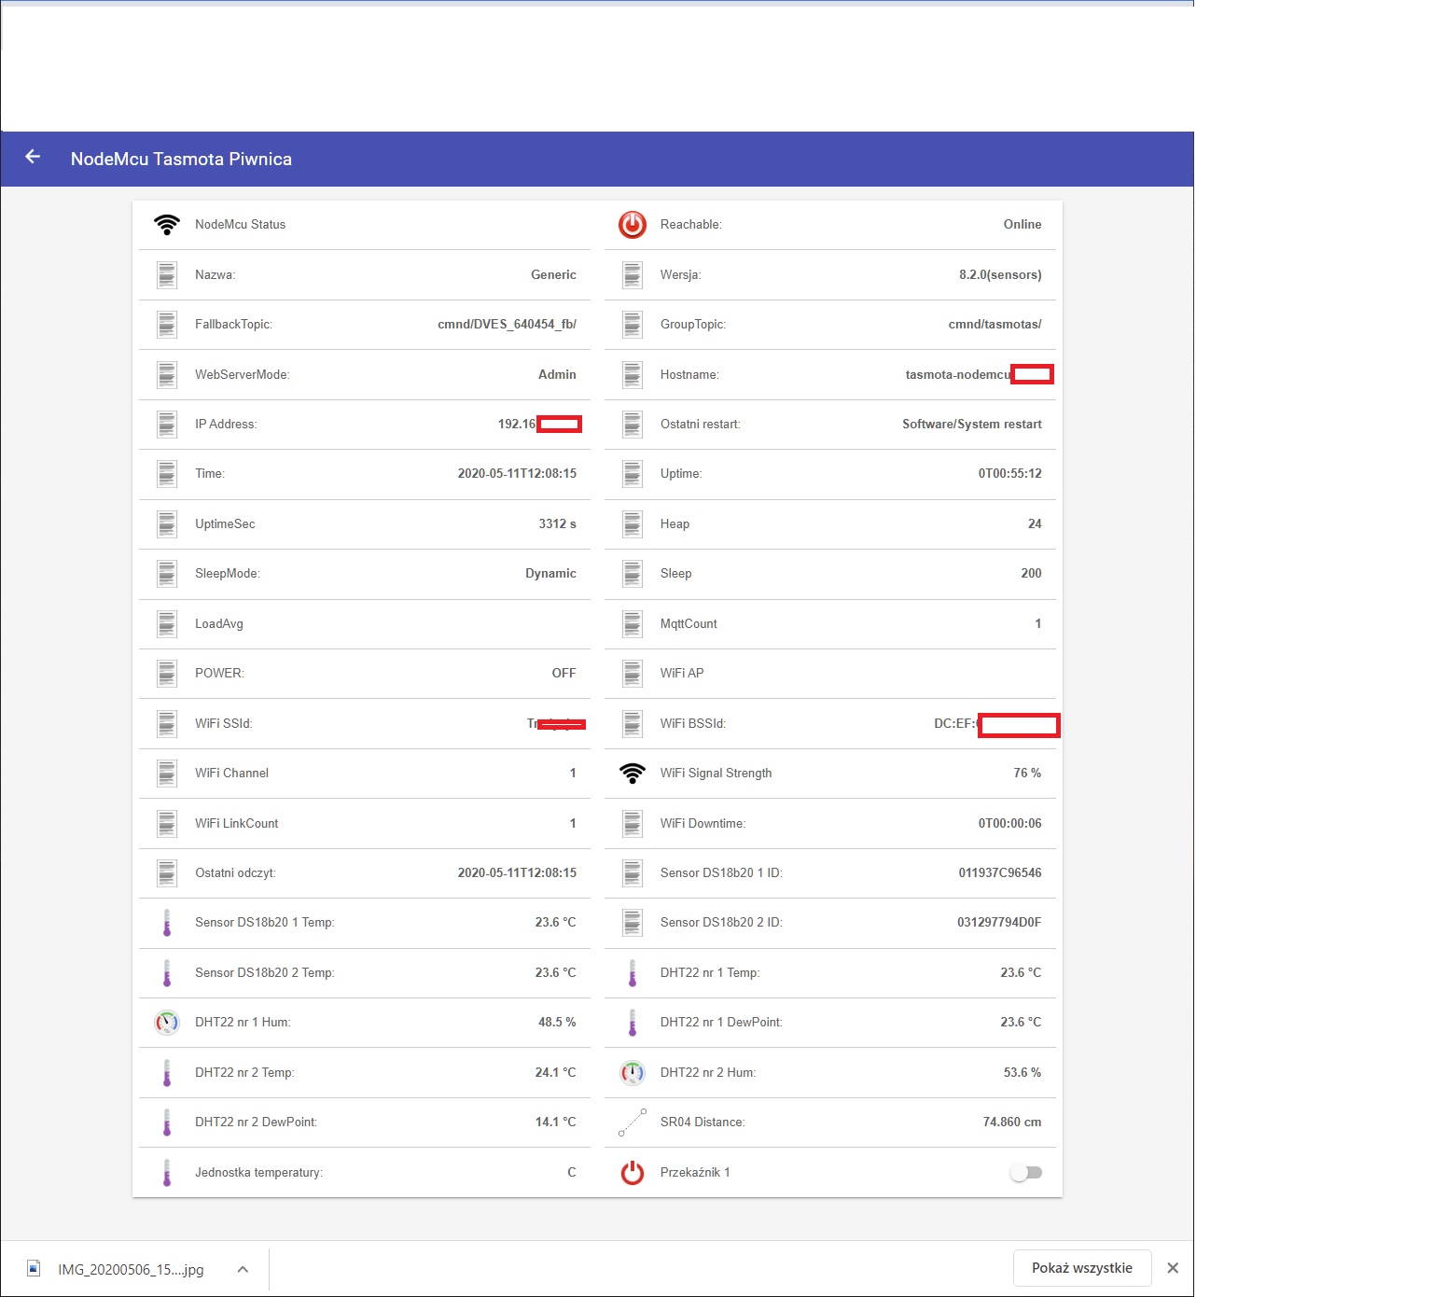This screenshot has height=1297, width=1433.
Task: Click Sensor DS18b20 2 ID value 031297794D0F
Action: pyautogui.click(x=999, y=923)
